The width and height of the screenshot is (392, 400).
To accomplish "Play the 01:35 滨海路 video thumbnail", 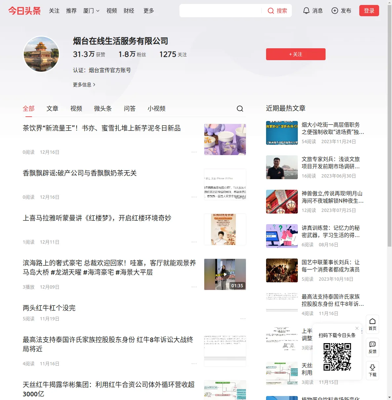I will tap(225, 274).
